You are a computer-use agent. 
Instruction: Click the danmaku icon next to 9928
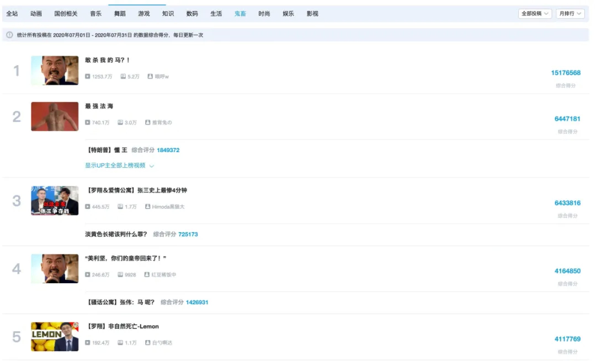(120, 274)
